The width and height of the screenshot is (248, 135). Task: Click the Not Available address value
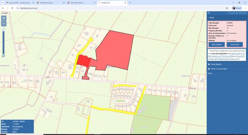point(231,41)
